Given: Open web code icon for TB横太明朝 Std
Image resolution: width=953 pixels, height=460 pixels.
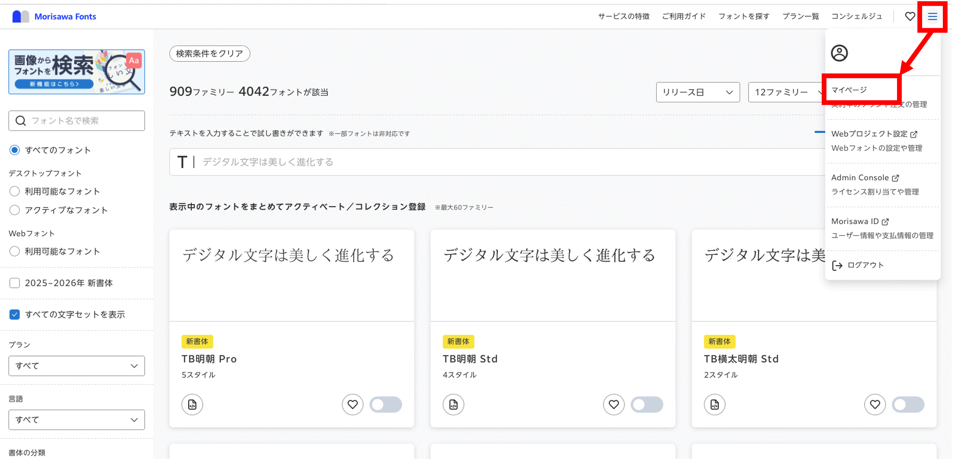Looking at the screenshot, I should (714, 404).
